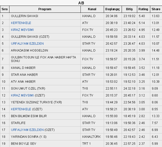Click the Rating column header
The height and width of the screenshot is (147, 162).
(144, 9)
